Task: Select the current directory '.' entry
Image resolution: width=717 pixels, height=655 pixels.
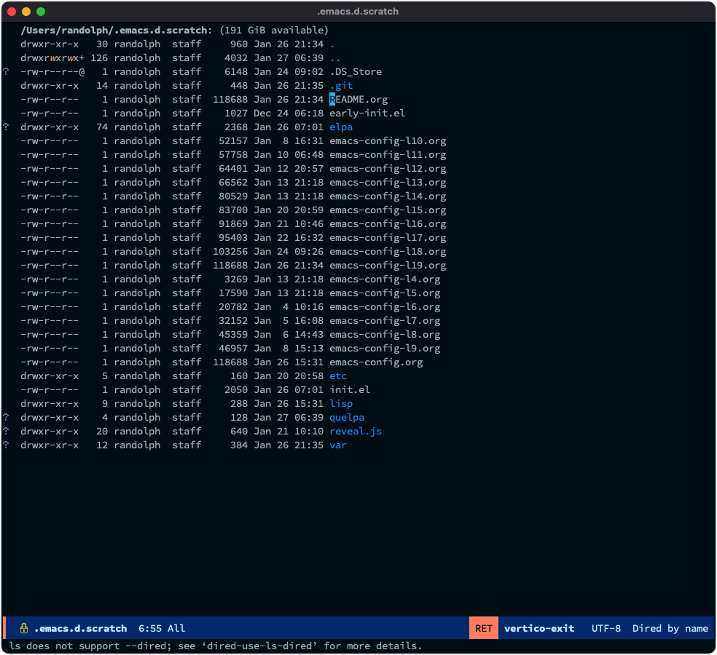Action: 332,44
